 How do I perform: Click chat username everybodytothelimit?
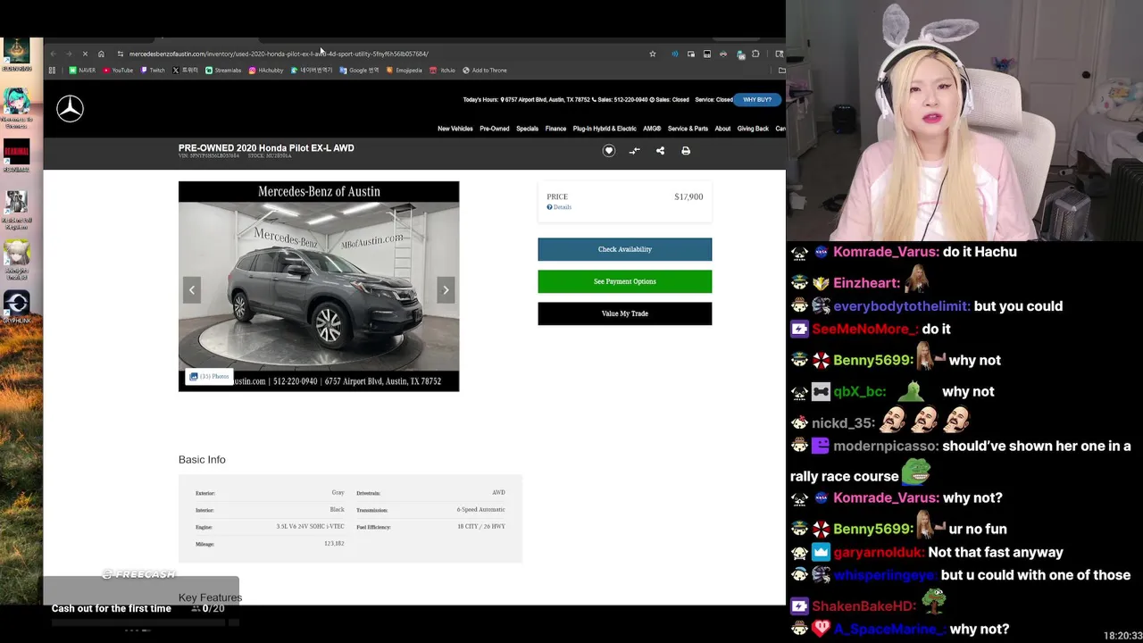[x=901, y=306]
